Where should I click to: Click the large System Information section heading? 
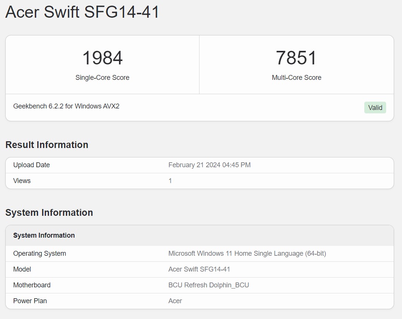pos(49,213)
